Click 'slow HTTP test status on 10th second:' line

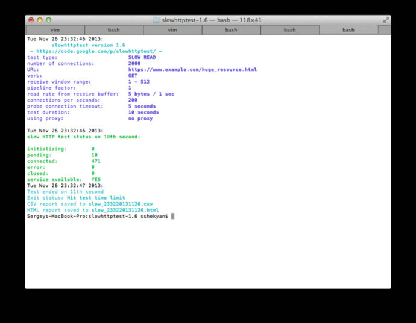[x=84, y=137]
